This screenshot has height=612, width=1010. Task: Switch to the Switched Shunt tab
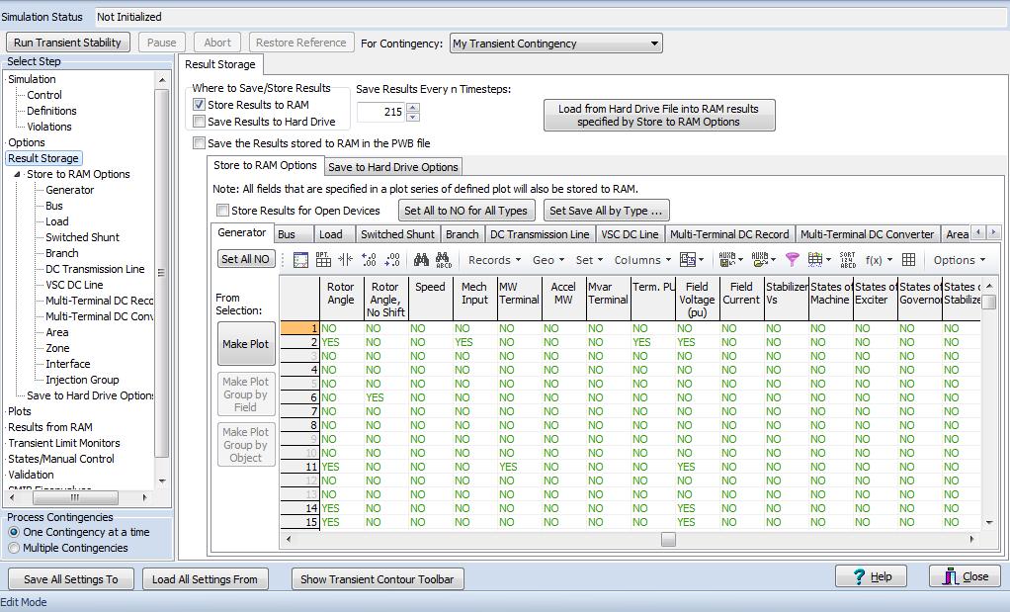[398, 234]
